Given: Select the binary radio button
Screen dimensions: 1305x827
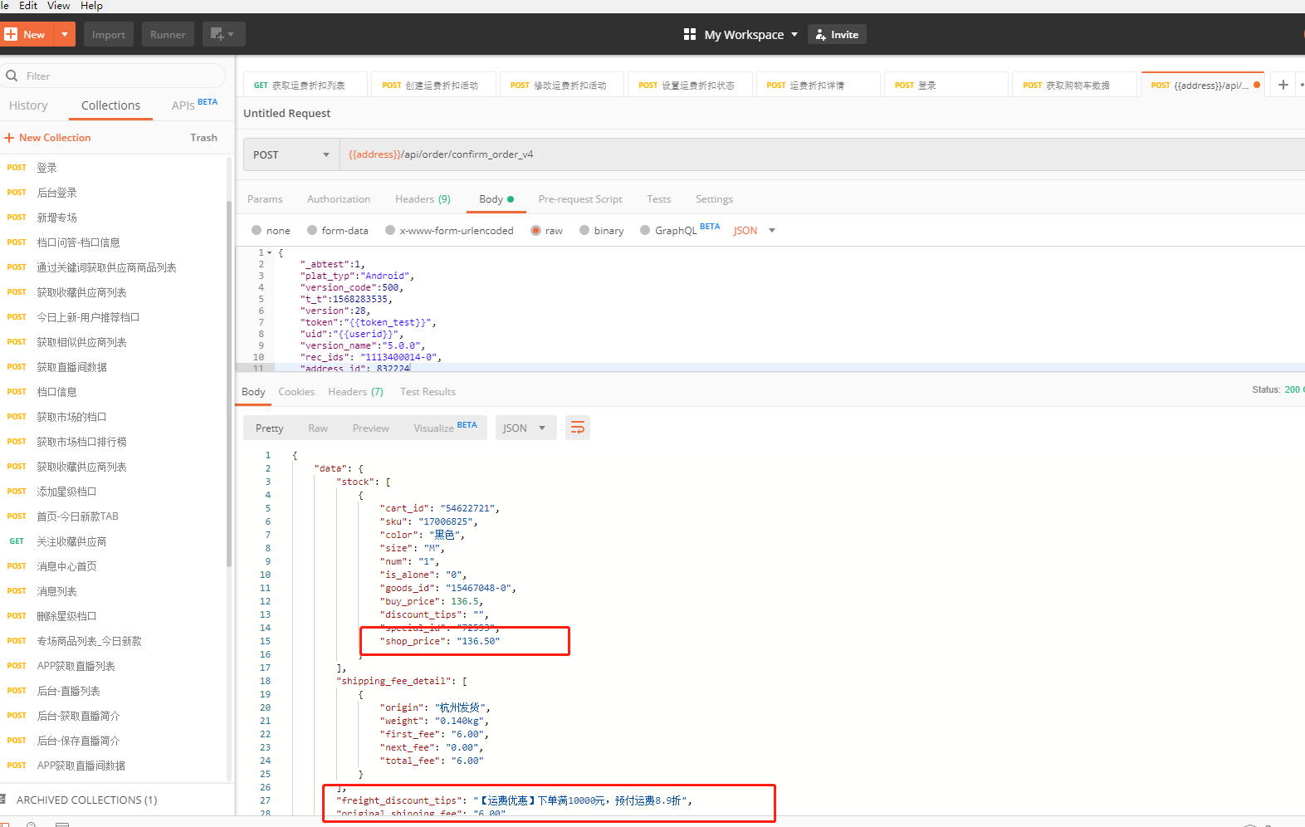Looking at the screenshot, I should click(x=584, y=230).
